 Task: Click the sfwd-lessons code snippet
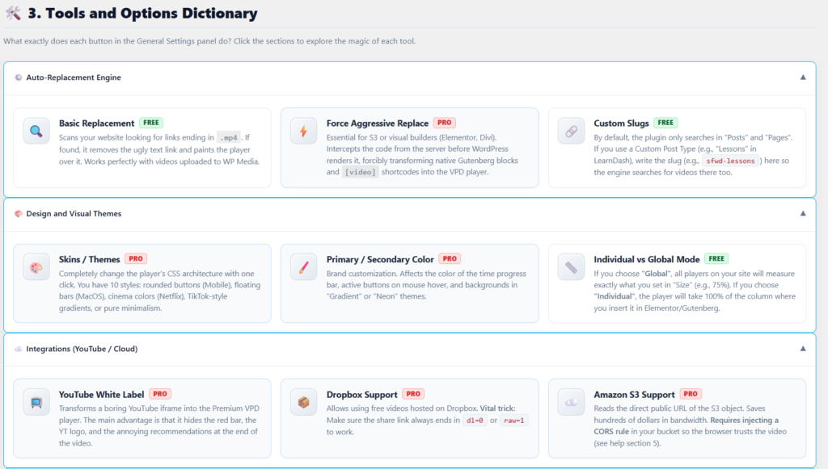pyautogui.click(x=729, y=161)
